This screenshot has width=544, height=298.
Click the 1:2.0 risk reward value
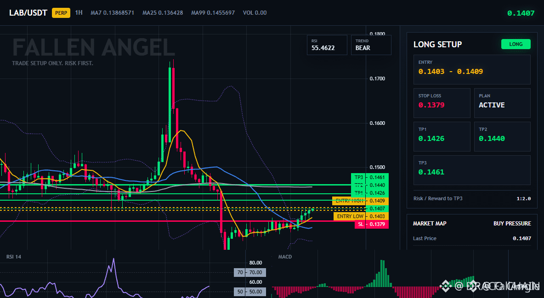524,199
